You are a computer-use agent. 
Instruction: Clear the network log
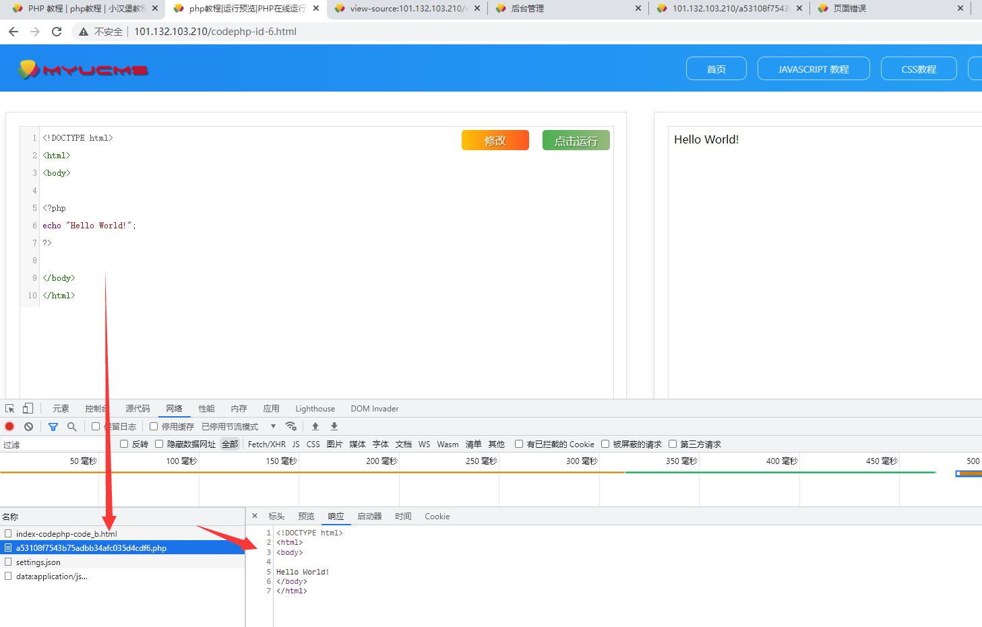(28, 426)
